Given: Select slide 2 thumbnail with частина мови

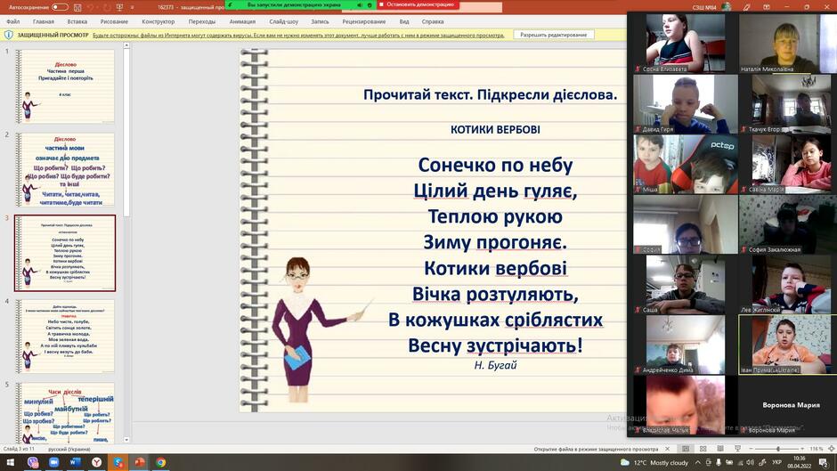Looking at the screenshot, I should (x=65, y=170).
